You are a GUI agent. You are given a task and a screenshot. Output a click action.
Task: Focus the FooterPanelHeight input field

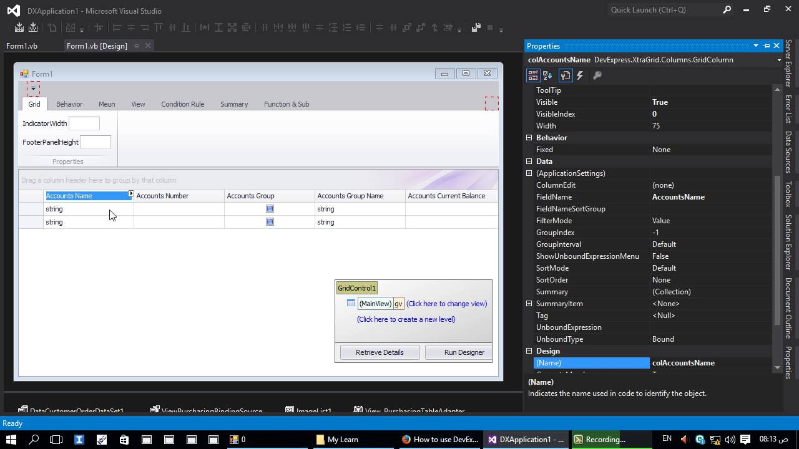point(96,142)
